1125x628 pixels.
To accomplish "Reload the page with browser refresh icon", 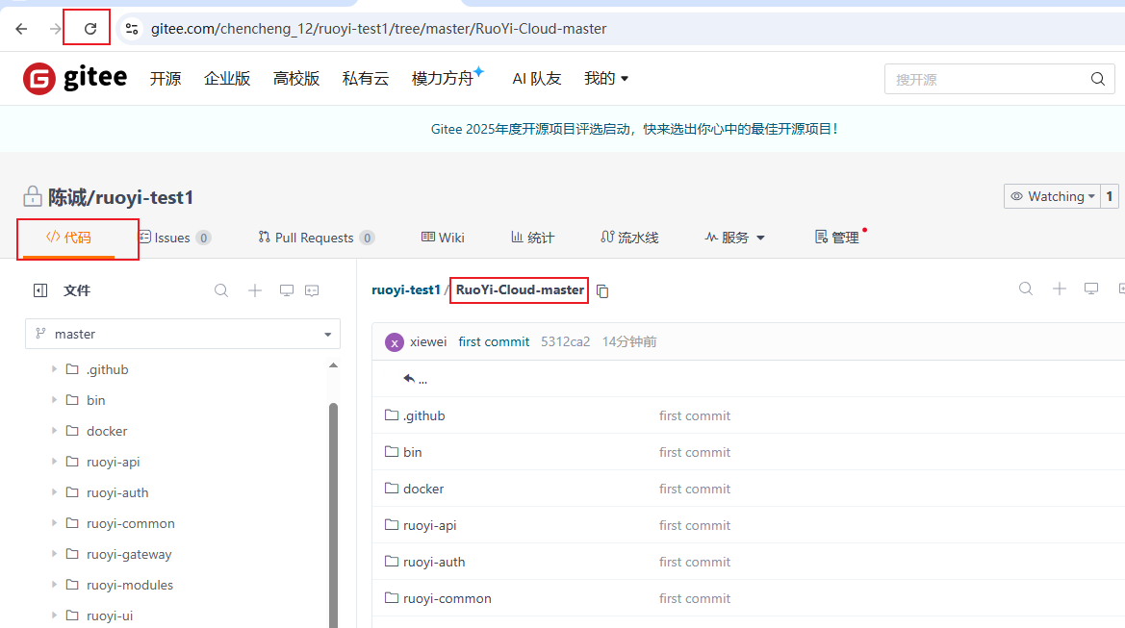I will (90, 29).
